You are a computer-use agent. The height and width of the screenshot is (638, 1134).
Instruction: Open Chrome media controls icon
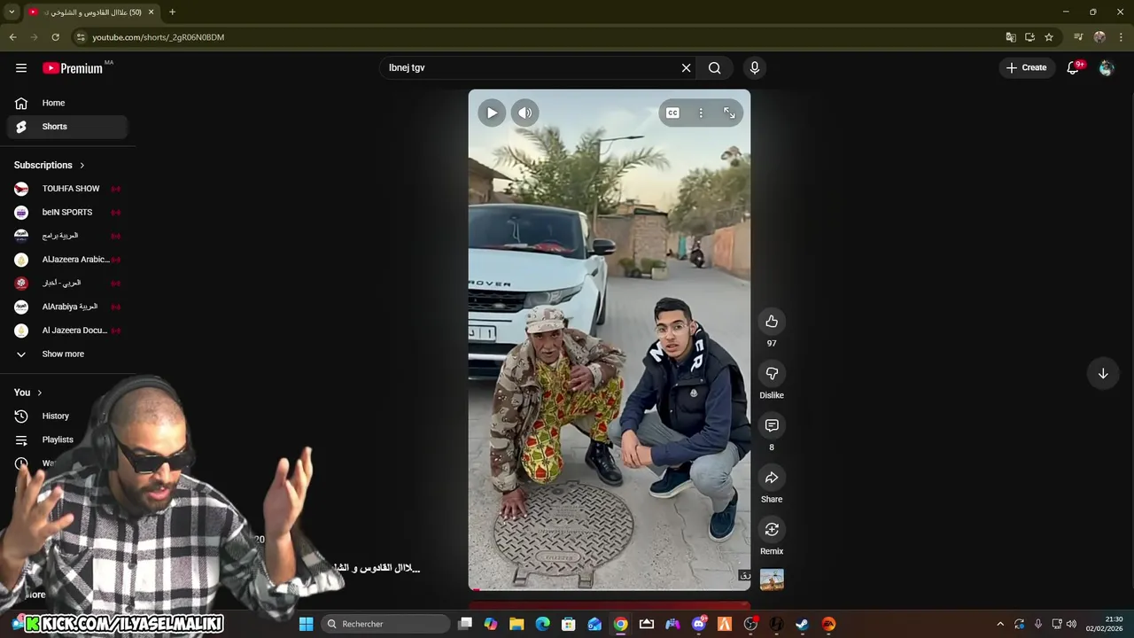tap(1078, 37)
